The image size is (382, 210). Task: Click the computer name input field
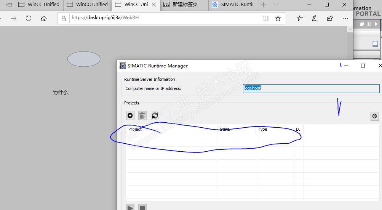click(311, 88)
